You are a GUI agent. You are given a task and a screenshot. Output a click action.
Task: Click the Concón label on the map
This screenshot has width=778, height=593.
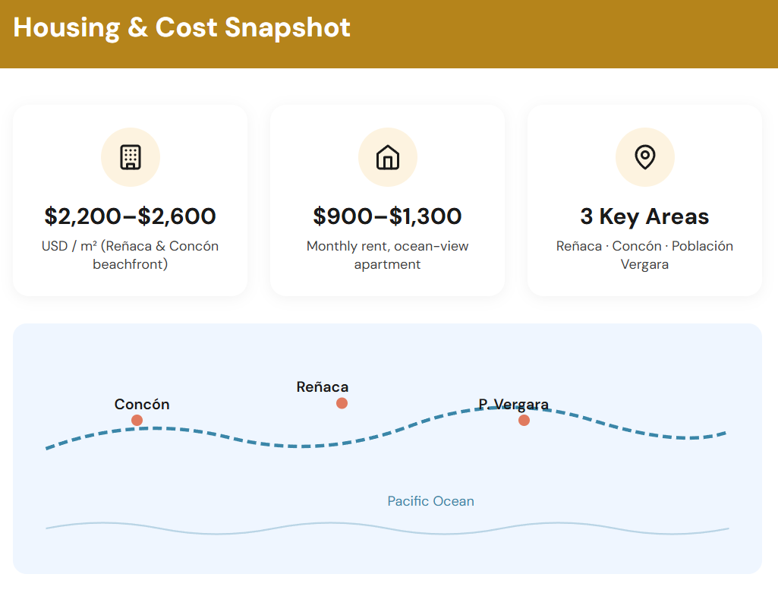[142, 405]
